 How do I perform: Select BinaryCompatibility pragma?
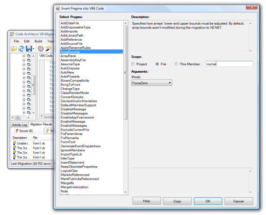[x=91, y=80]
